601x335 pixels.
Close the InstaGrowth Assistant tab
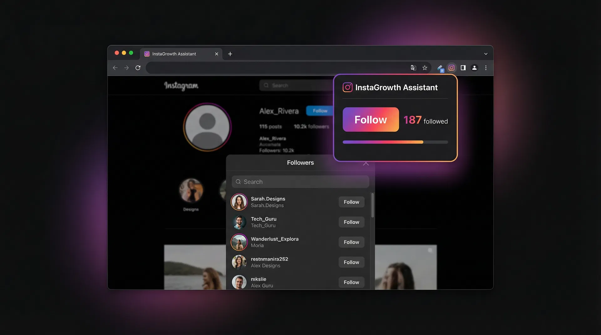tap(216, 54)
